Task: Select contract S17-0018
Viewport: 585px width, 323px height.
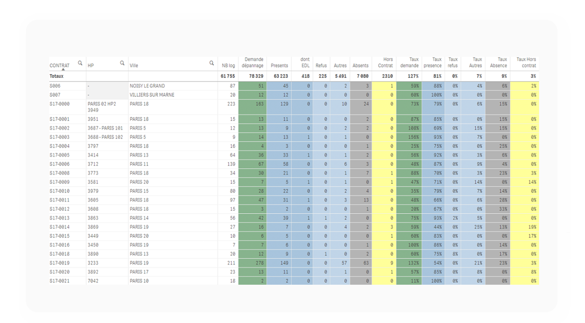Action: pyautogui.click(x=60, y=254)
